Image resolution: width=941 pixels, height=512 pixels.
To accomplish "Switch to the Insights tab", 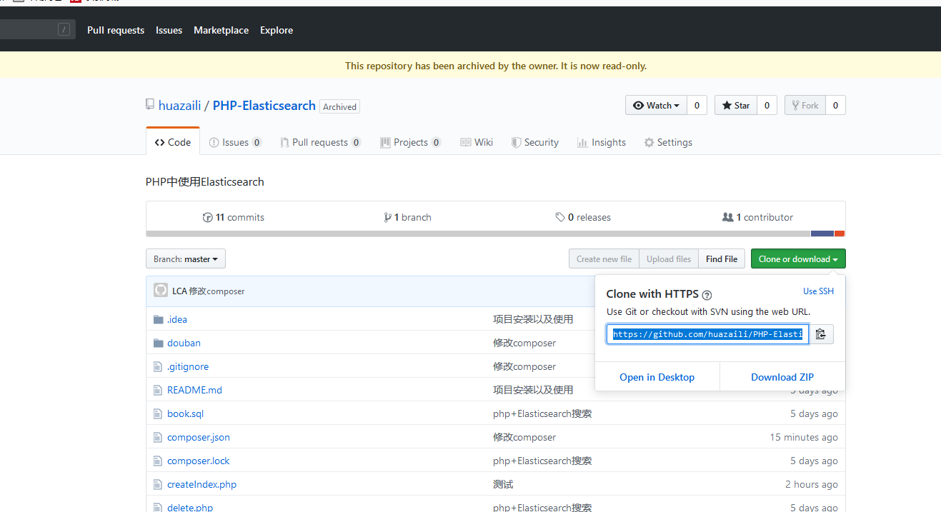I will [x=602, y=142].
